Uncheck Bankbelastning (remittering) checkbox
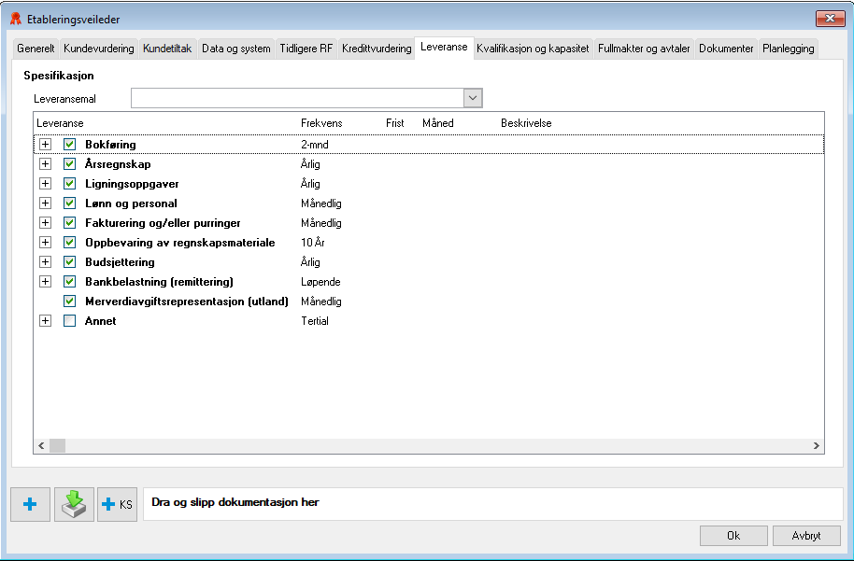854x561 pixels. 69,281
